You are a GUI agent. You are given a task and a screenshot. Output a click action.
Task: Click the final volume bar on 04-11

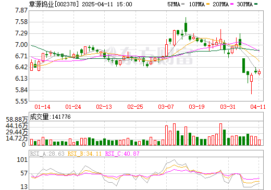pos(259,143)
